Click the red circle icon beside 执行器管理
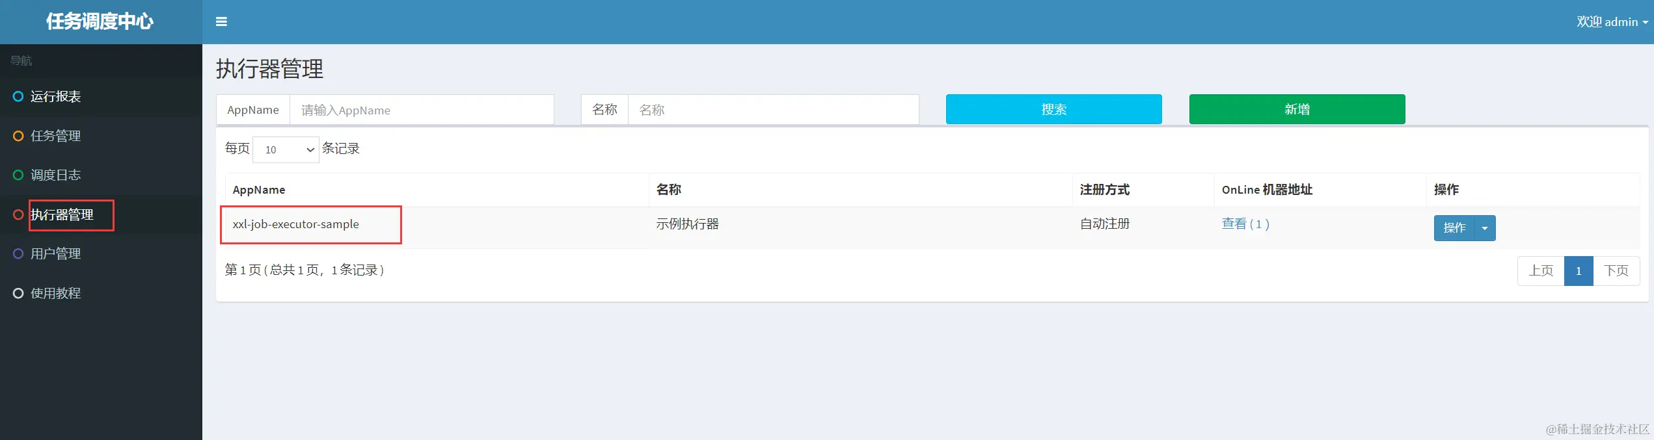Screen dimensions: 1654x440 point(18,214)
